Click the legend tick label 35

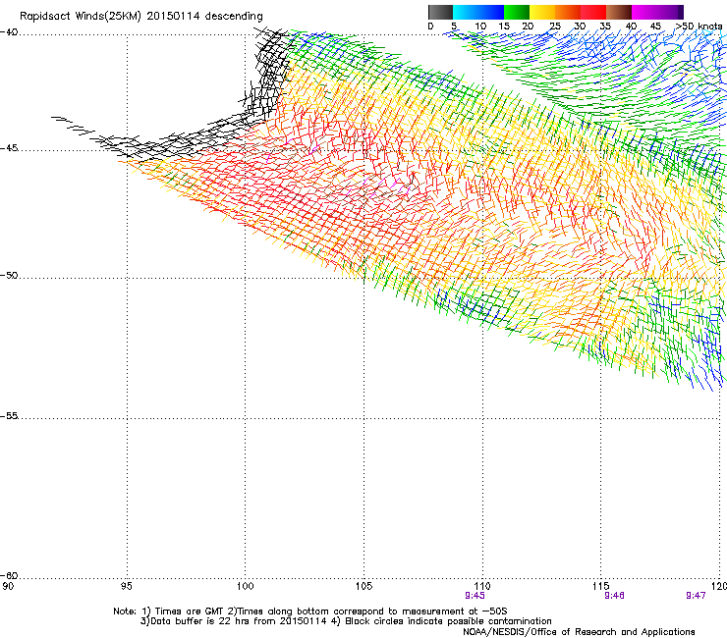605,27
